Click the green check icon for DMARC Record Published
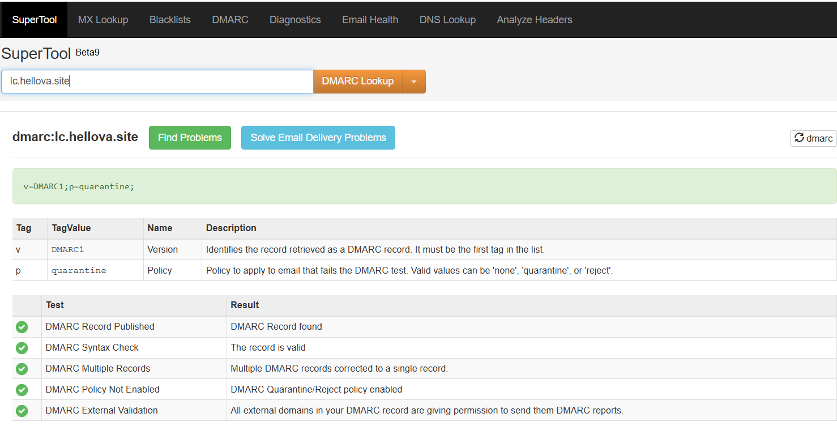 click(22, 327)
